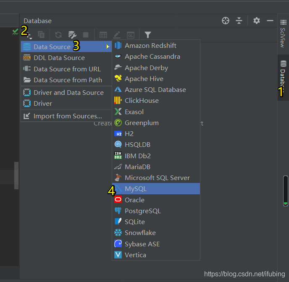Screen dimensions: 289x282
Task: Select Exasol data source
Action: pyautogui.click(x=156, y=112)
